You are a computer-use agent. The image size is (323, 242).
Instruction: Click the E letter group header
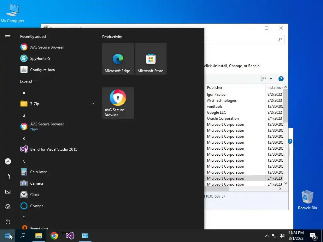point(24,218)
